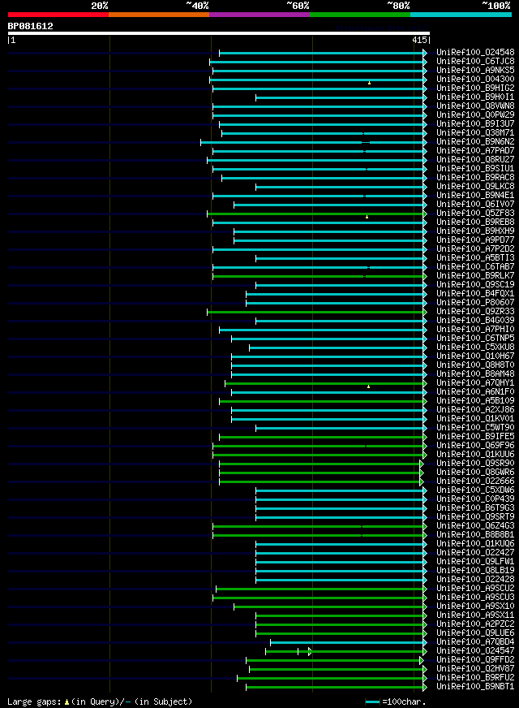Click the UniRef100_Q6IV07 label
This screenshot has width=519, height=708.
pyautogui.click(x=475, y=204)
